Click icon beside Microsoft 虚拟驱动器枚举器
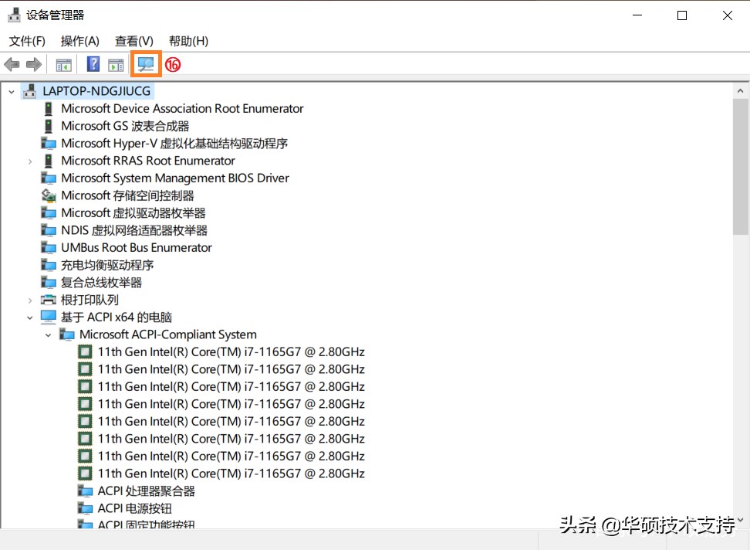 tap(49, 212)
